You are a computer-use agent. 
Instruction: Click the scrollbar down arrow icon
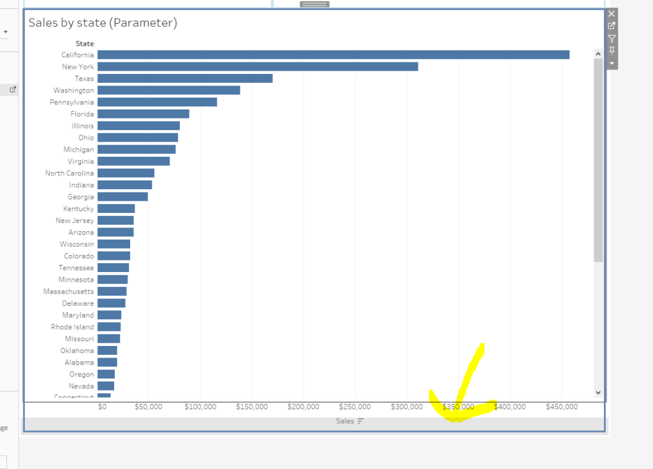[598, 392]
